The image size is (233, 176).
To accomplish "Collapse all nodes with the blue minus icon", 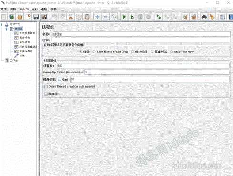I will coord(105,17).
